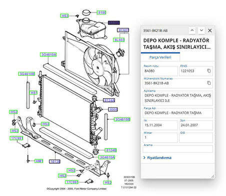Select the Açıklama description text
This screenshot has width=226, height=196.
pyautogui.click(x=177, y=98)
